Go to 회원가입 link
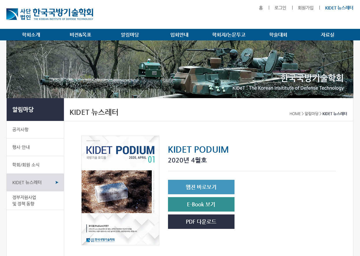The image size is (360, 256). 306,8
